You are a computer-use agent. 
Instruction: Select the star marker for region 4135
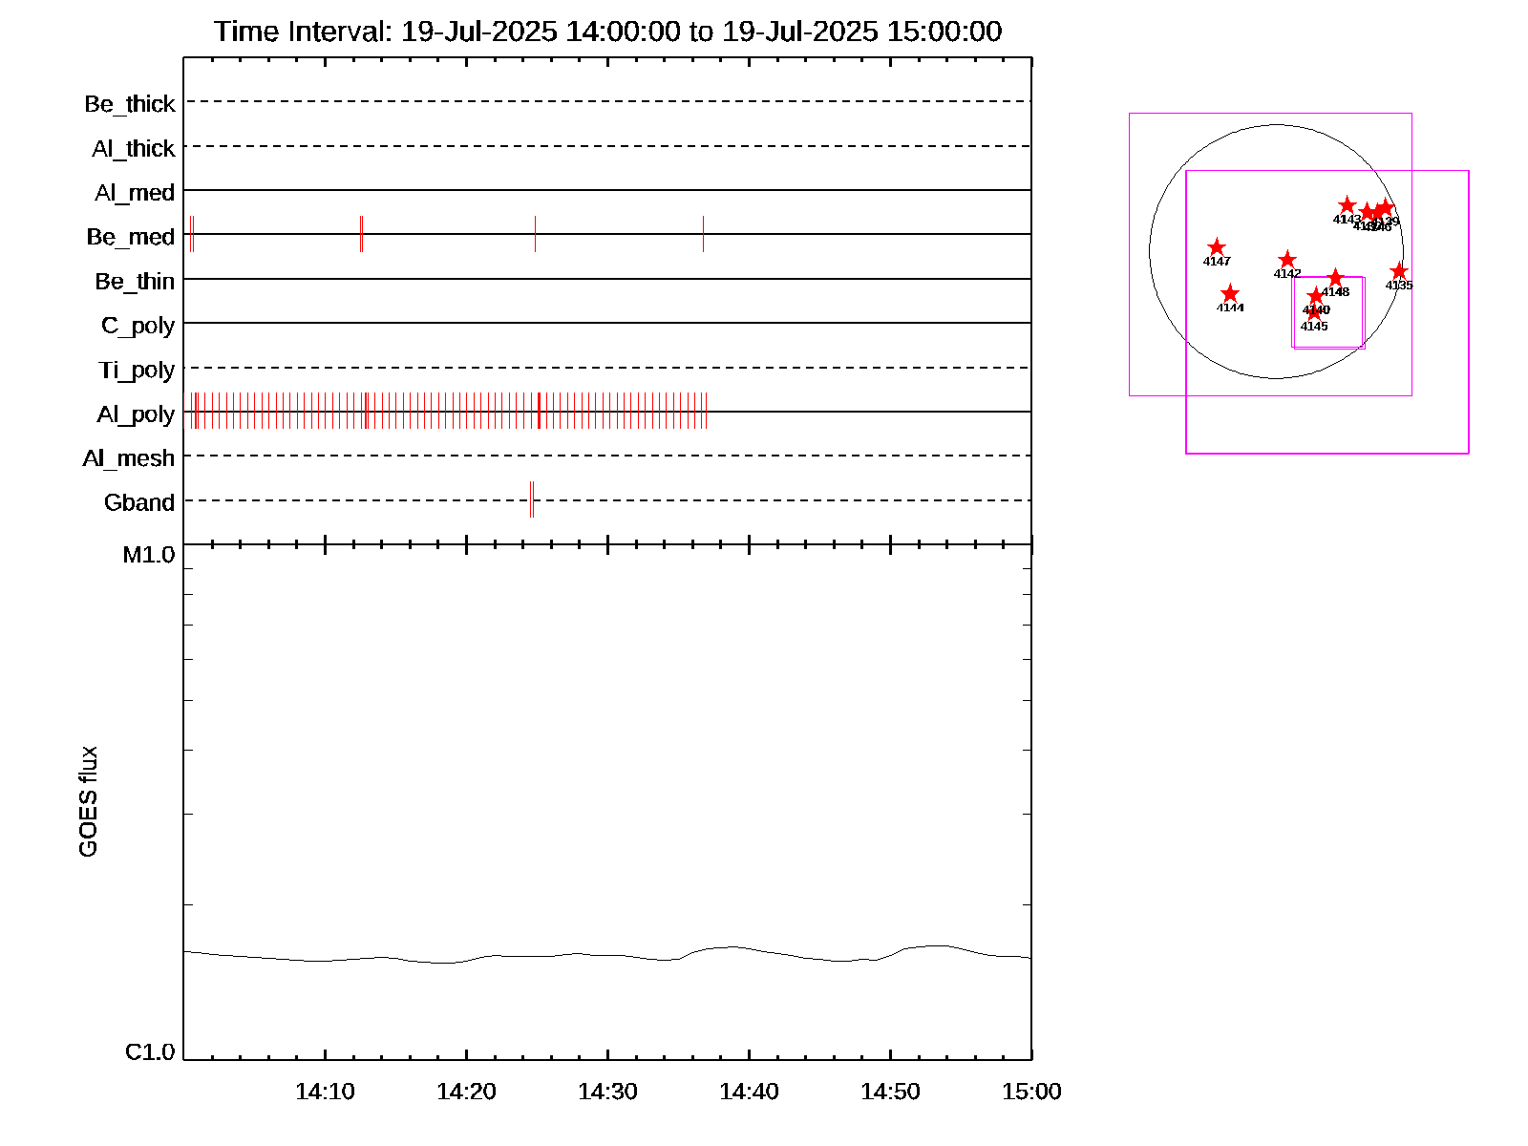pos(1399,272)
